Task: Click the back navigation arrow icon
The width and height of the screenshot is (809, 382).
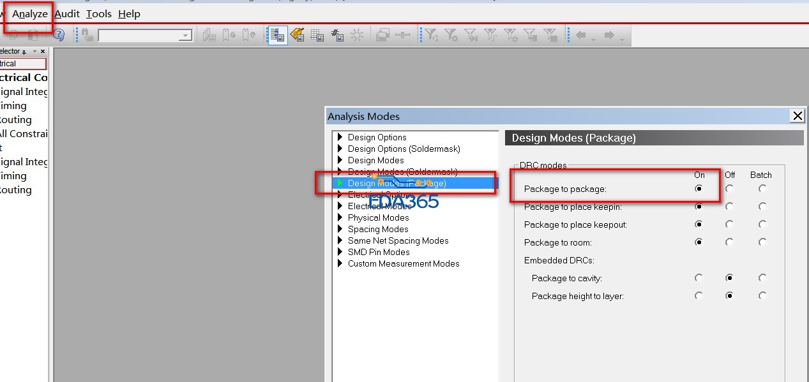Action: point(581,36)
